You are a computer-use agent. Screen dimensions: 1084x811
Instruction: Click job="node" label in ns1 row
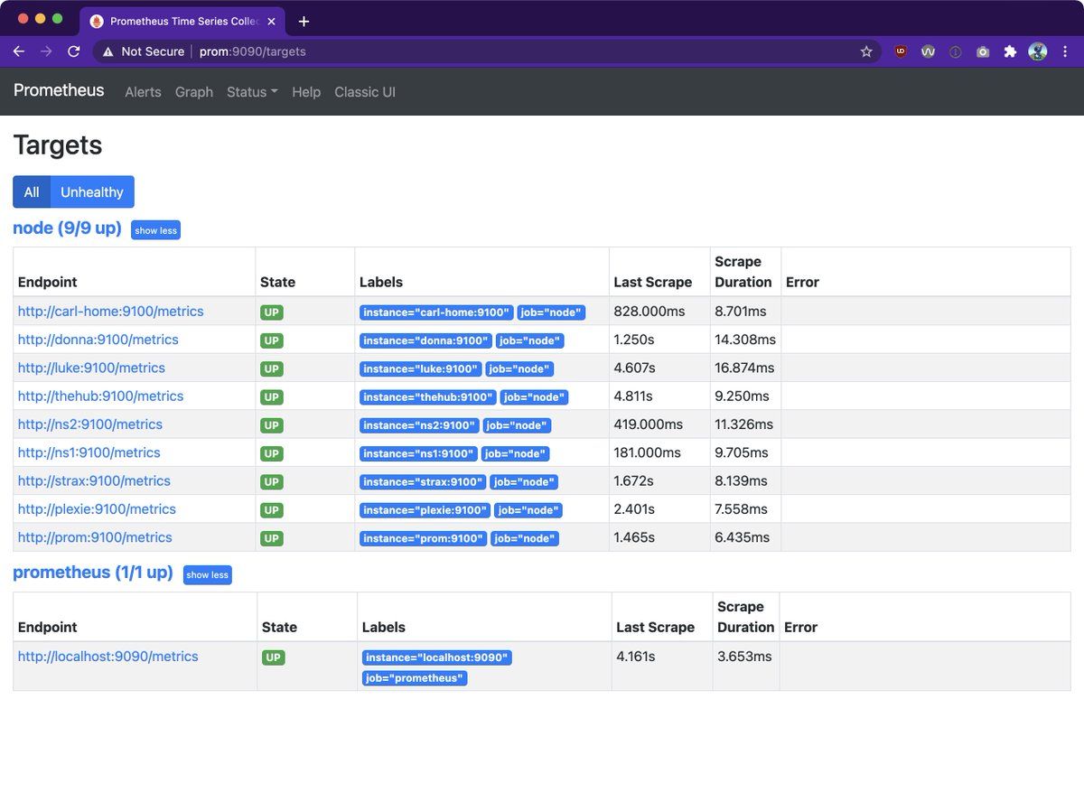click(x=515, y=453)
